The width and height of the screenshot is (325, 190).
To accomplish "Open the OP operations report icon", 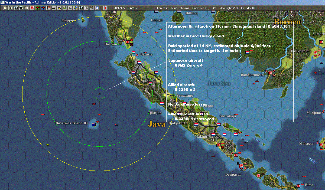I will point(86,8).
